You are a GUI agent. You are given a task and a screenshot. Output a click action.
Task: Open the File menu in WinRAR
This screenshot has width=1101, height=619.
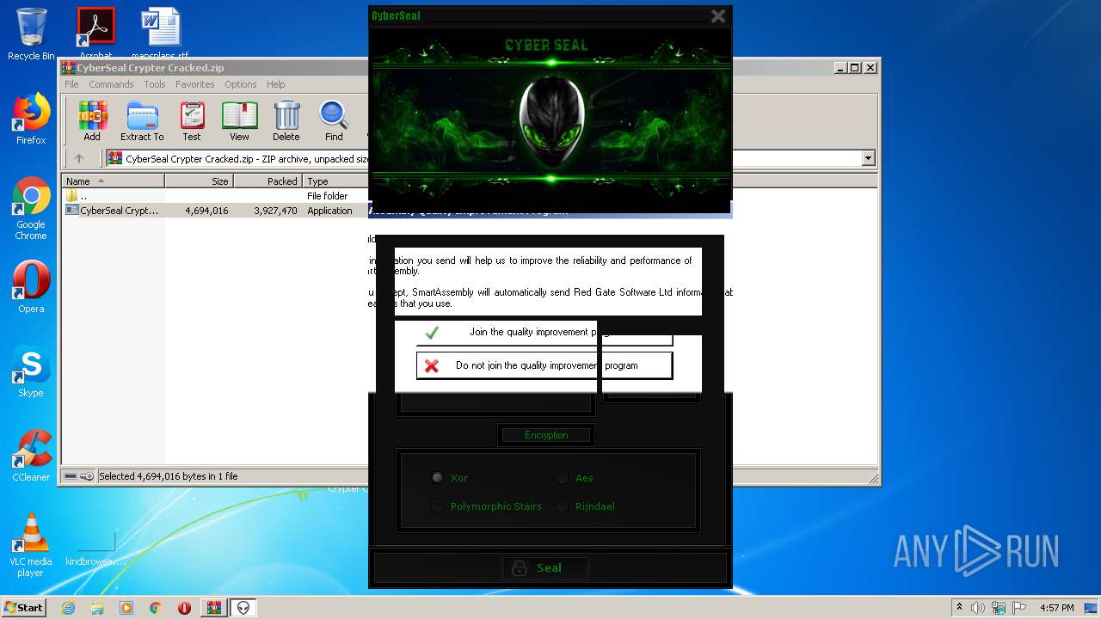[71, 84]
